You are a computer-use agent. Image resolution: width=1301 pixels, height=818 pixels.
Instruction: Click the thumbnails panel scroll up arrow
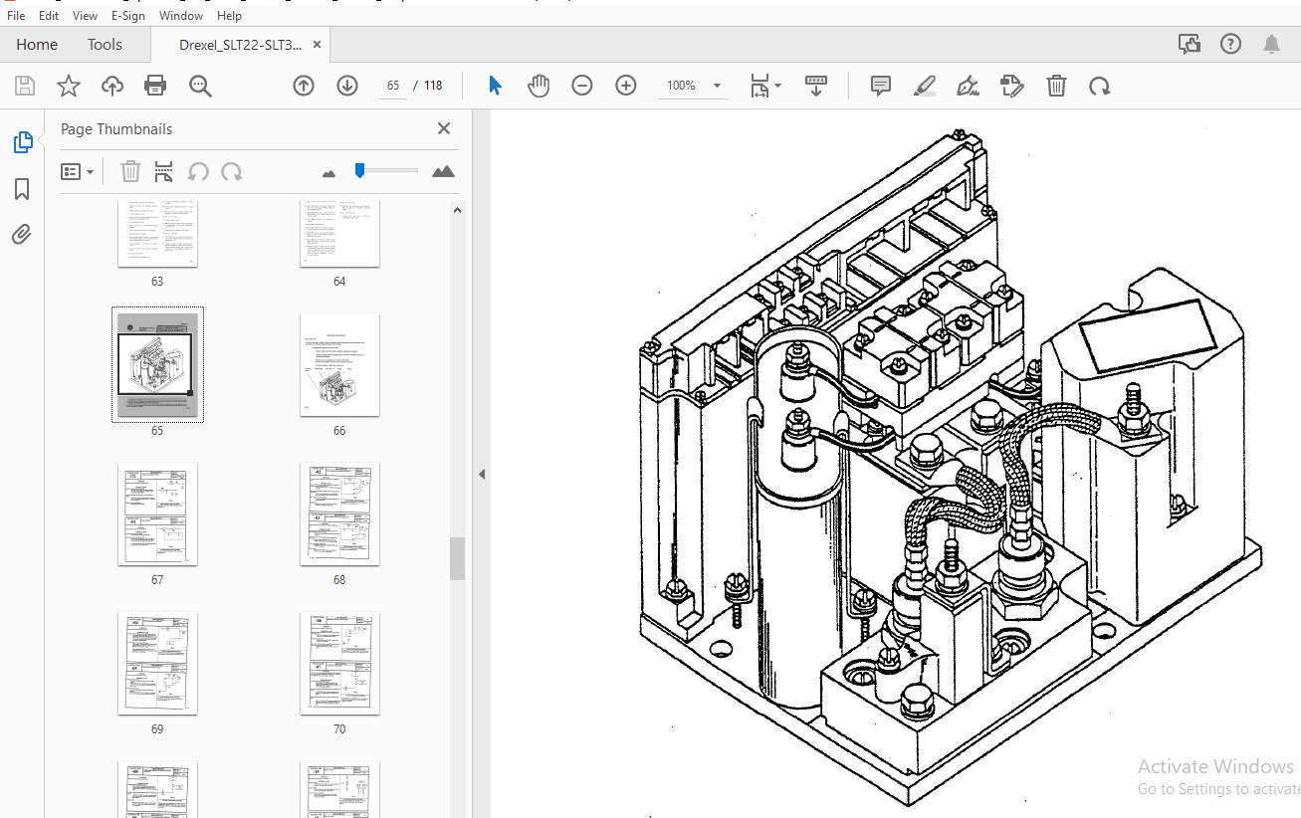[458, 210]
